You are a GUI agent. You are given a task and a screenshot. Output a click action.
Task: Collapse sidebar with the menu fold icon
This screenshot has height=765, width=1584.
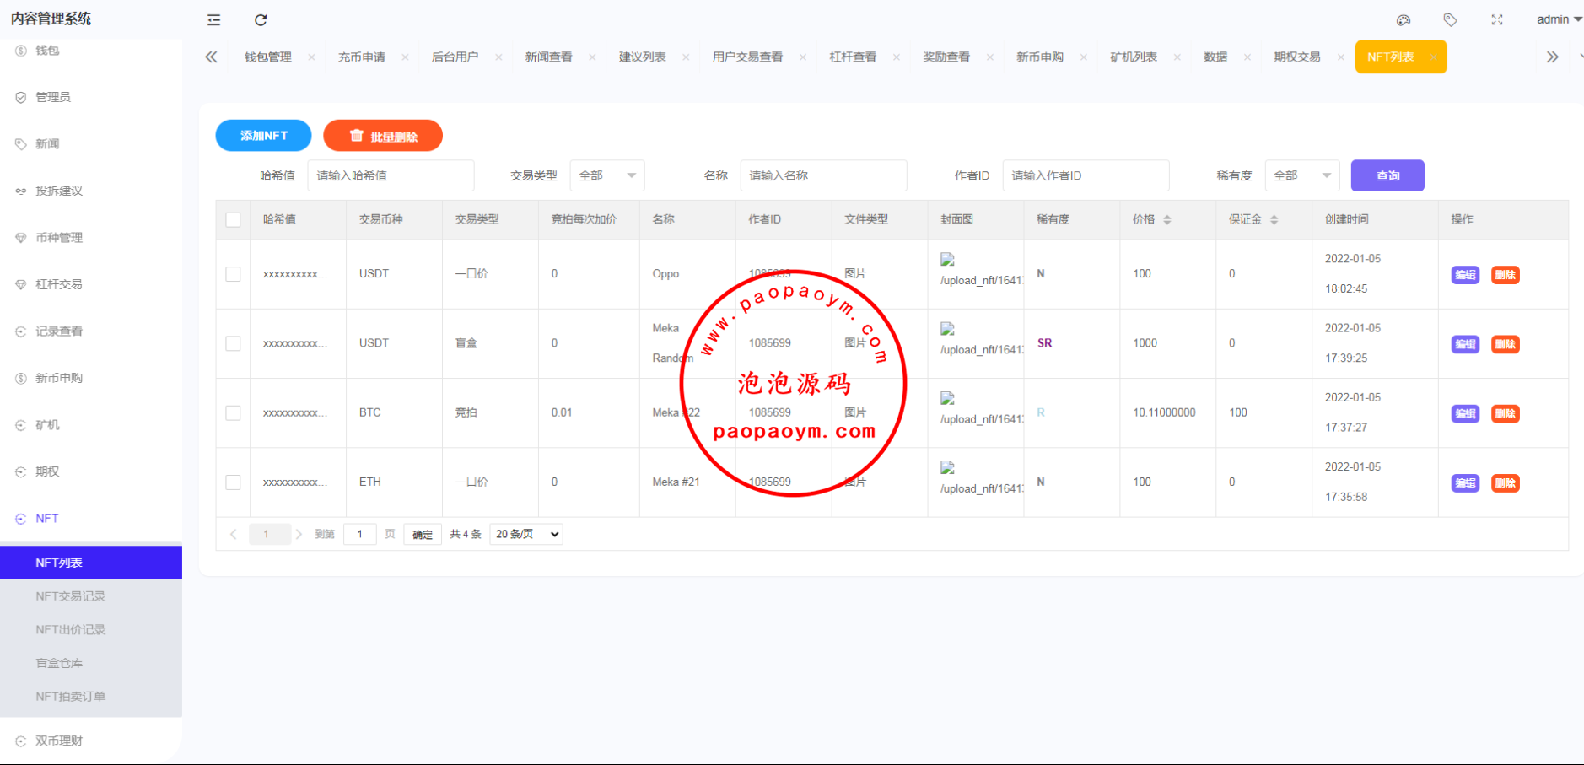pos(213,20)
